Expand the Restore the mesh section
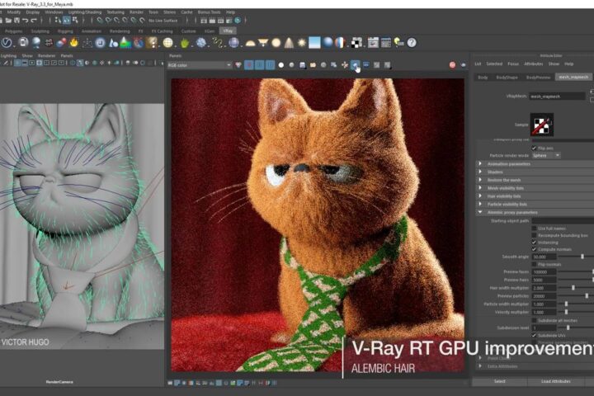 (x=480, y=180)
